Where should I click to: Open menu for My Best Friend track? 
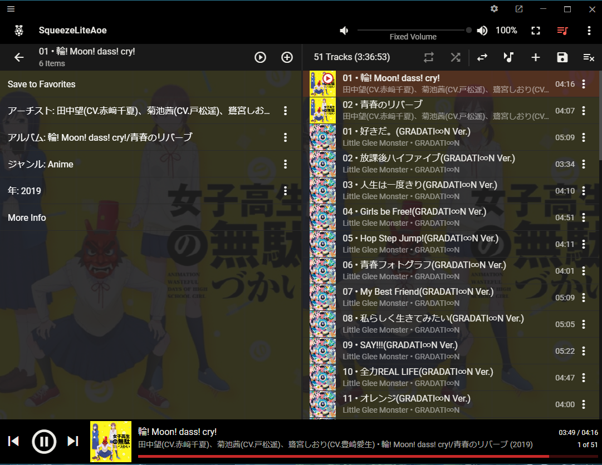[x=584, y=298]
